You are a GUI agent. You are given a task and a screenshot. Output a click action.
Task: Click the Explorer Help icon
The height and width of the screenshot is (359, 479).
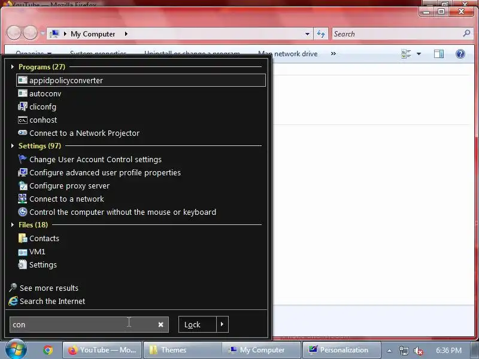(x=460, y=54)
